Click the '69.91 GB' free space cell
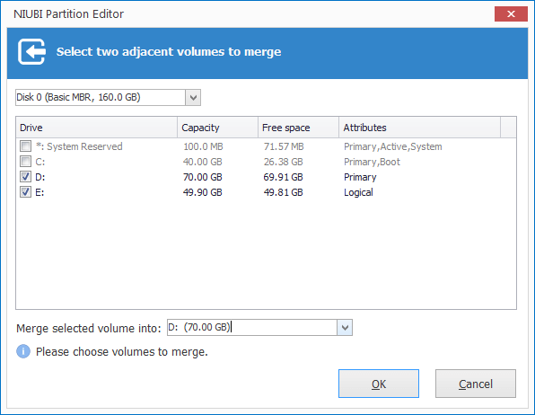This screenshot has width=535, height=415. point(283,177)
